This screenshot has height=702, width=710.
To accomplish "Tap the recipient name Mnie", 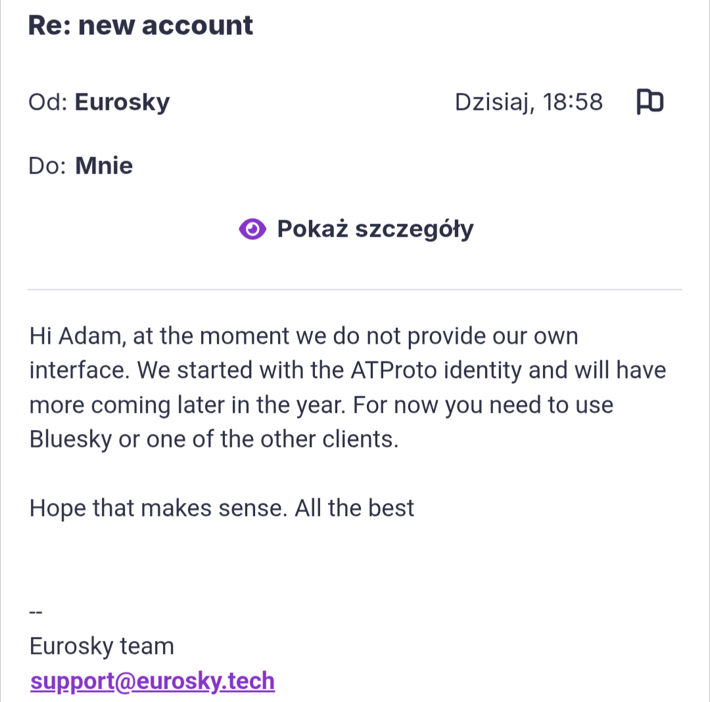I will tap(104, 166).
